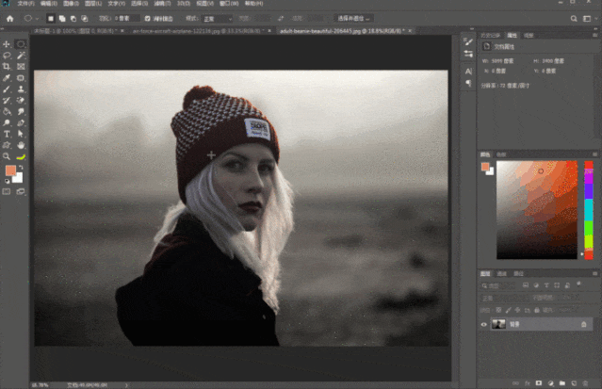Viewport: 602px width, 389px height.
Task: Click the Select and Mask button
Action: tap(353, 19)
